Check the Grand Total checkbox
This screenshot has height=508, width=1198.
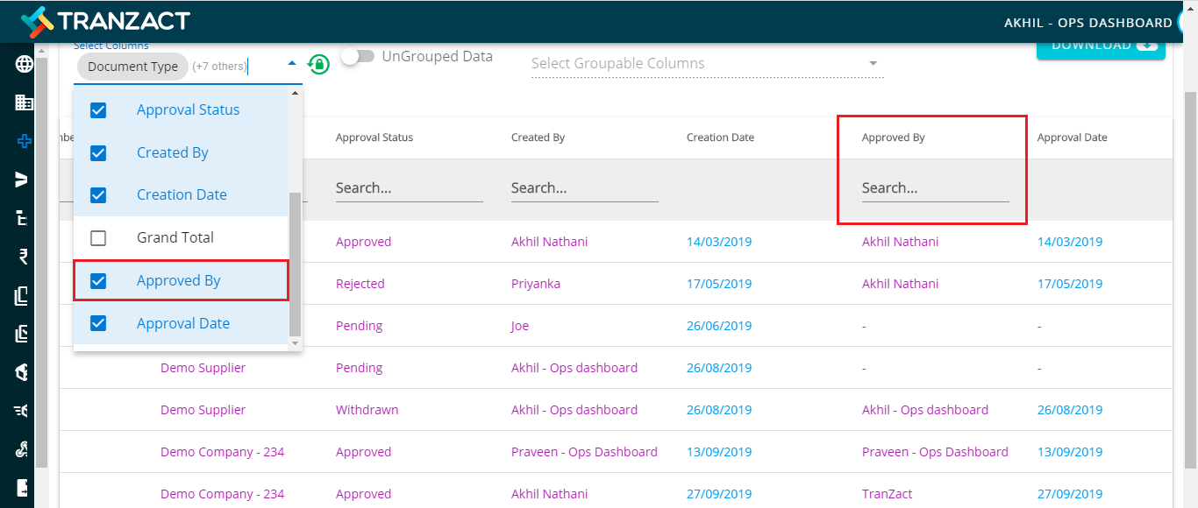[98, 238]
